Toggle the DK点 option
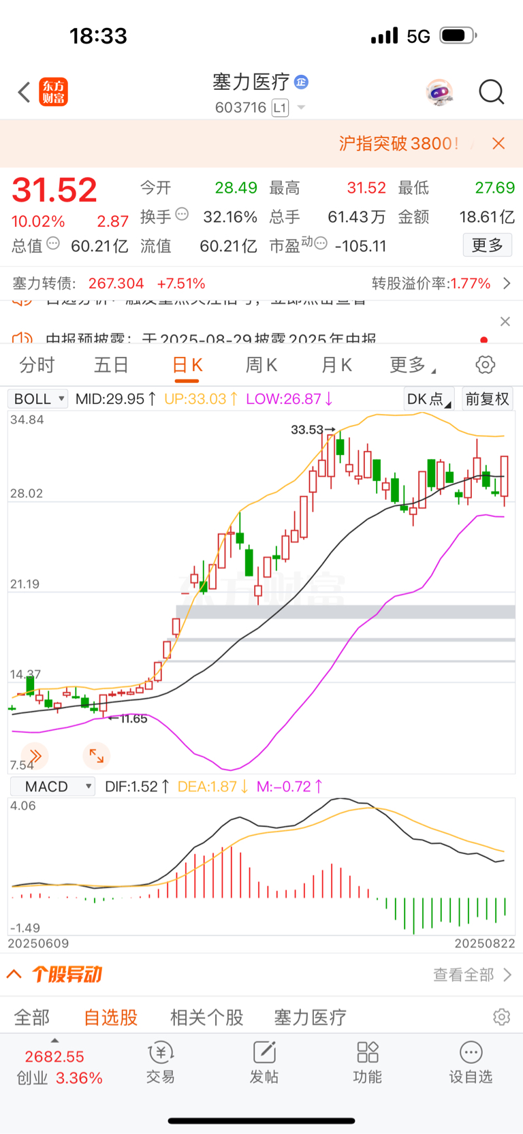Image resolution: width=523 pixels, height=1134 pixels. (x=429, y=399)
